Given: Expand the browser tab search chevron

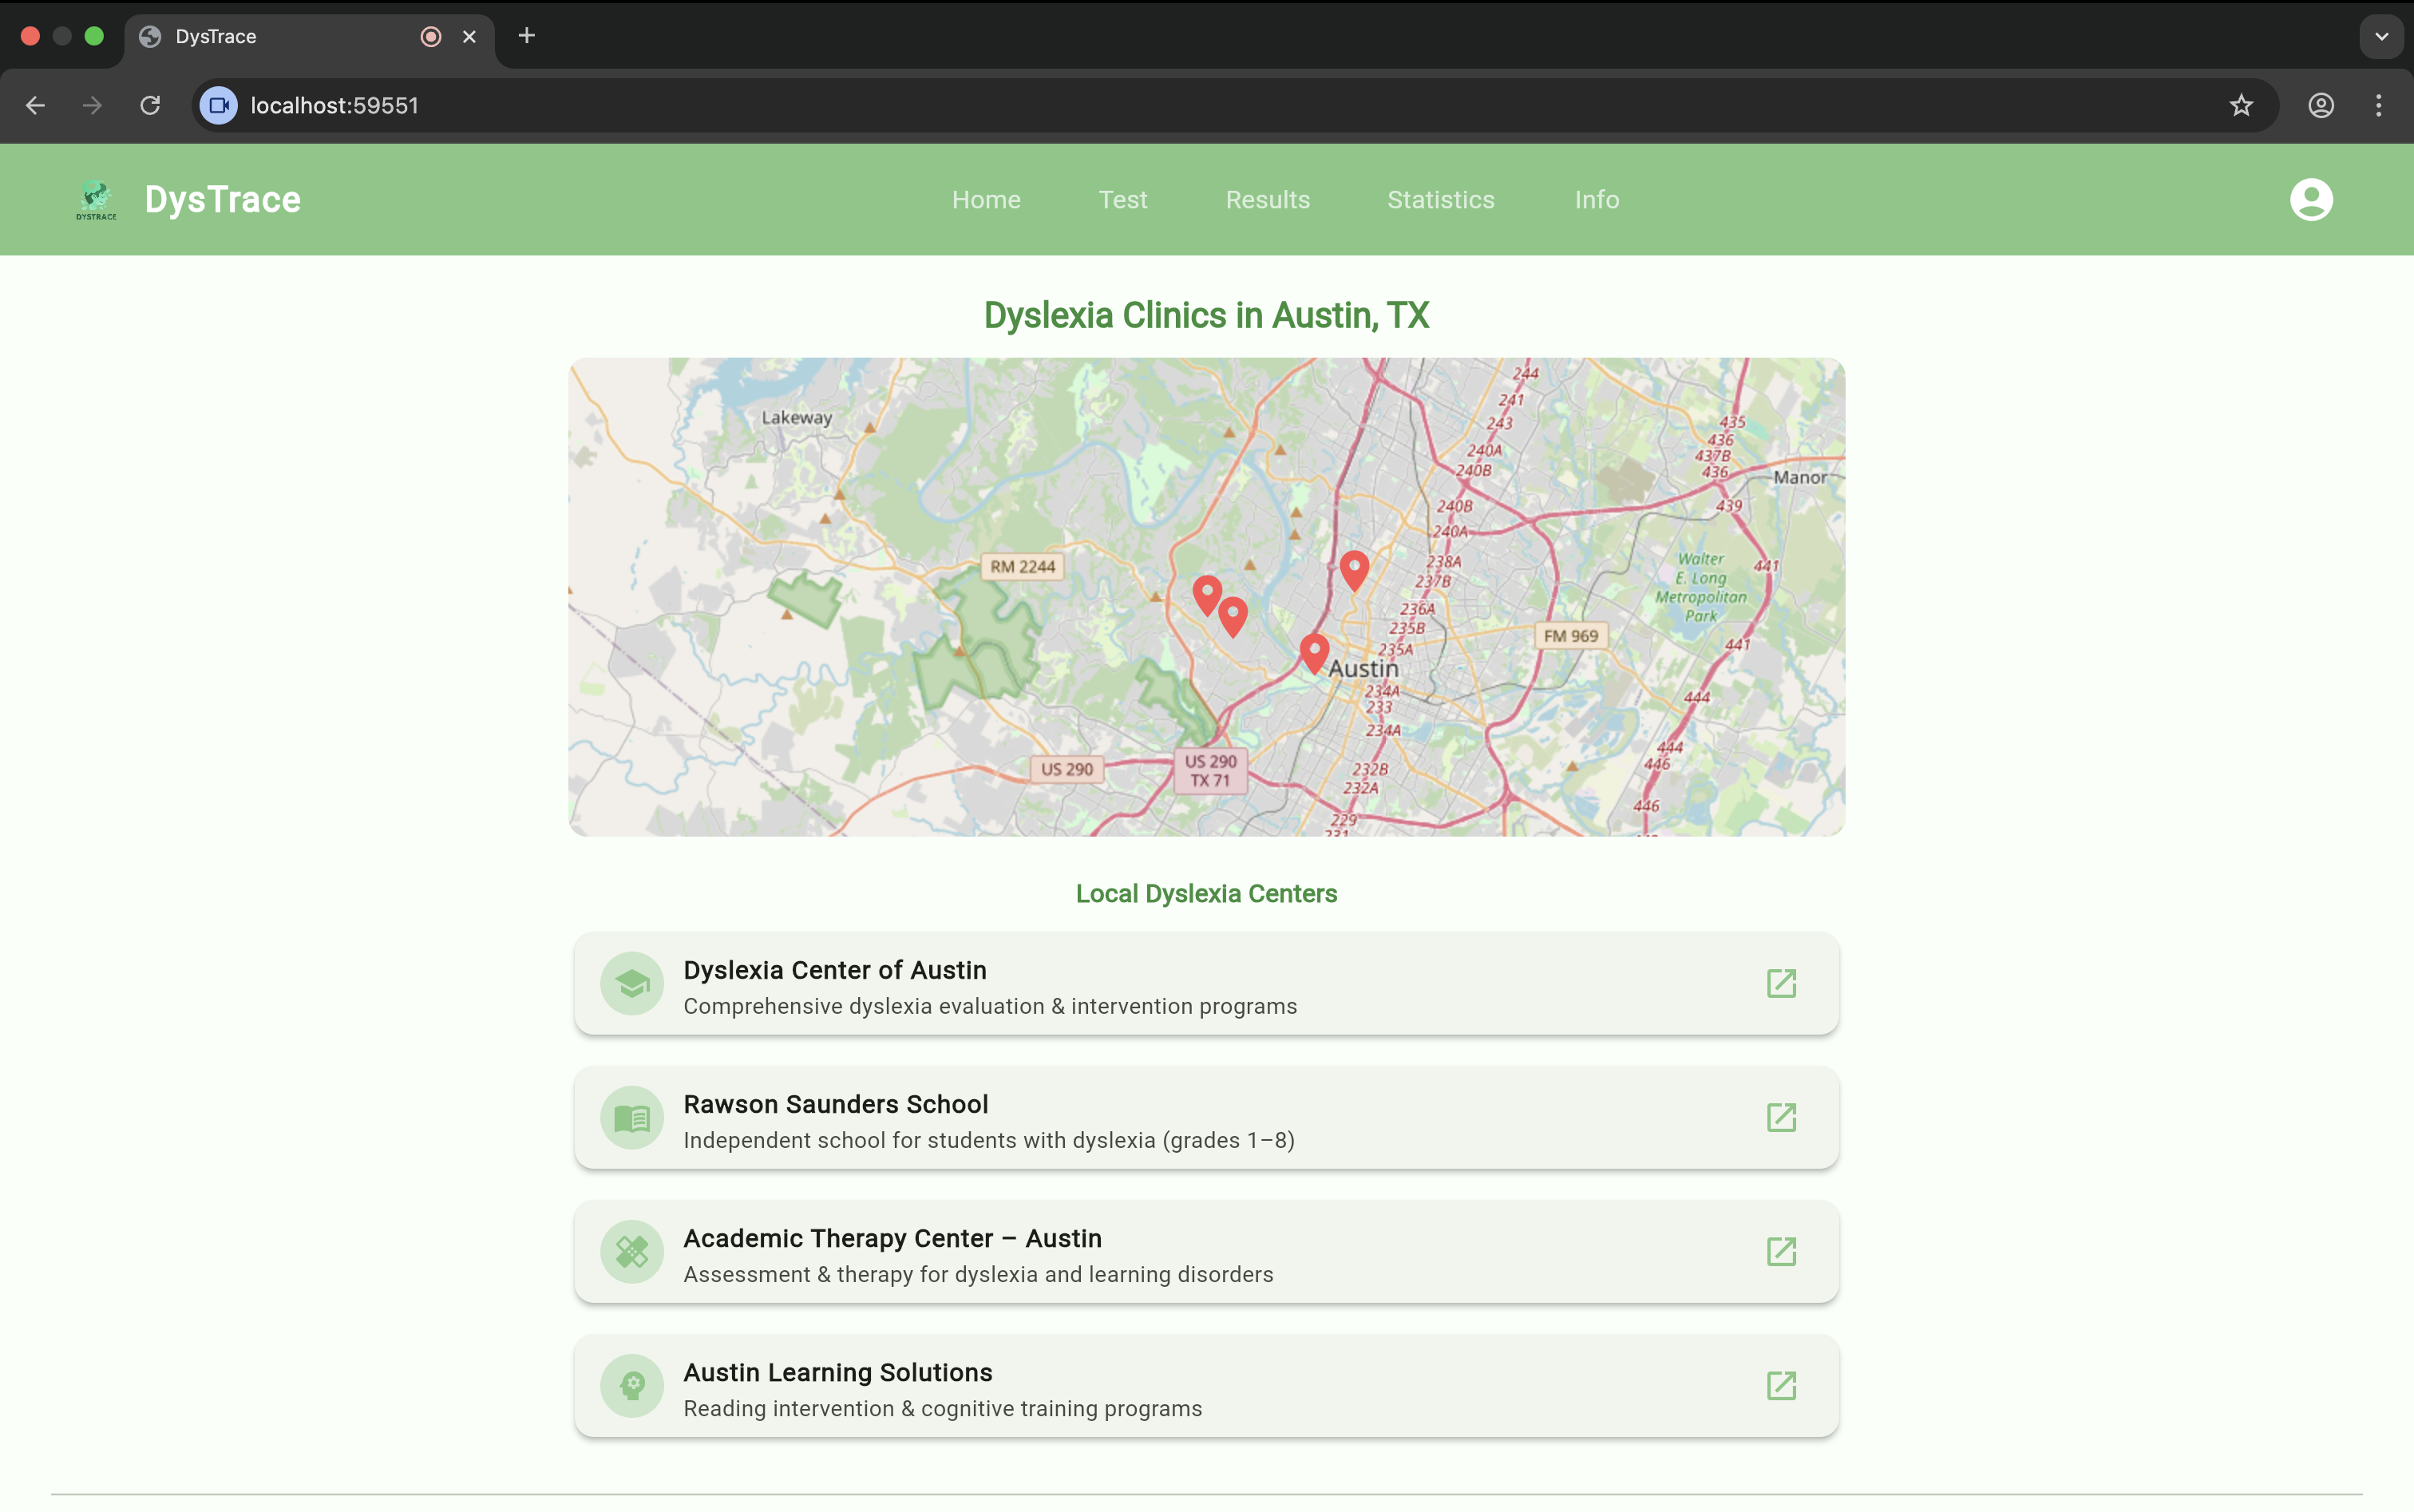Looking at the screenshot, I should [x=2380, y=36].
